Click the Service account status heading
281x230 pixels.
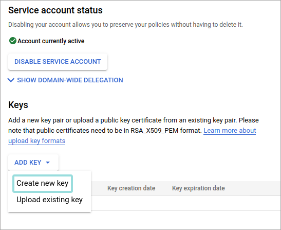[x=55, y=10]
